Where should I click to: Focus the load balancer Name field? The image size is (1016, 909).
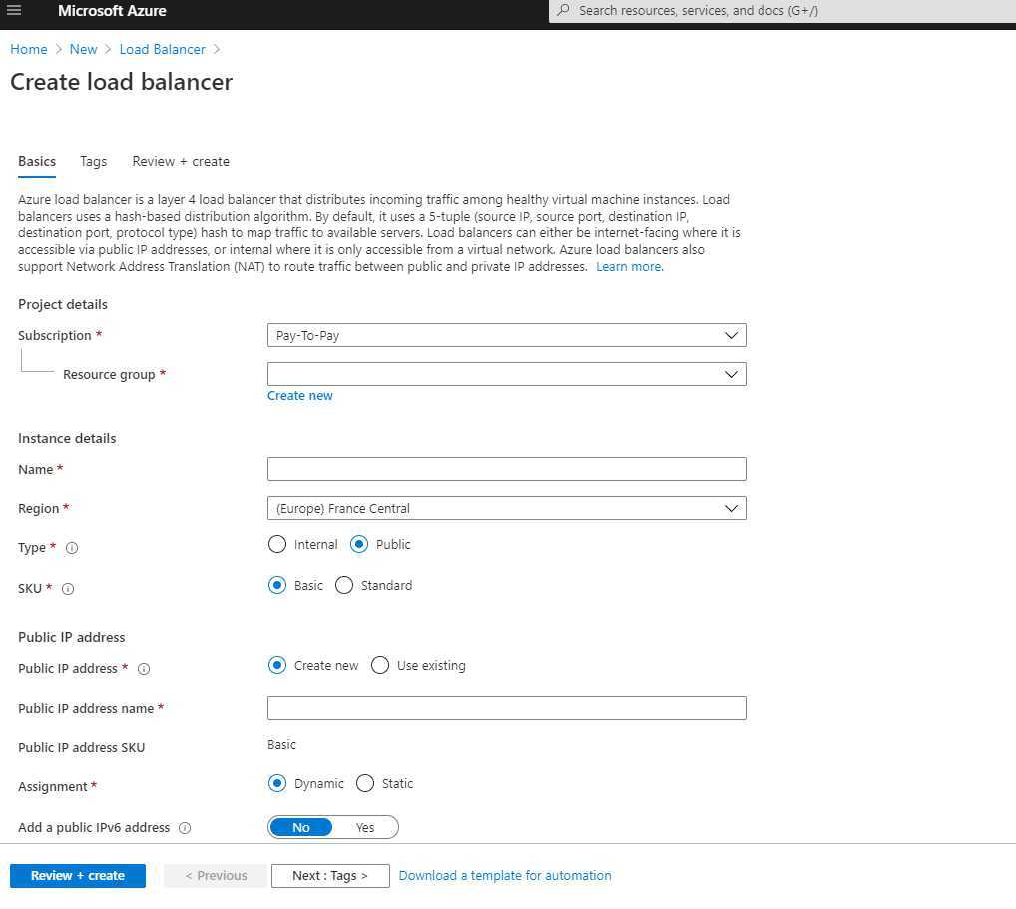[x=507, y=469]
